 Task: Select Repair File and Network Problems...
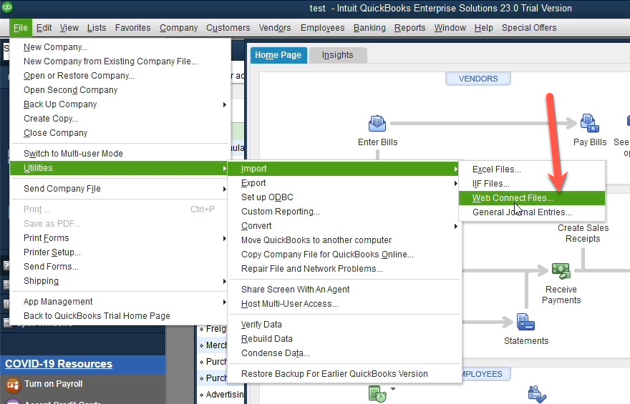pos(344,269)
